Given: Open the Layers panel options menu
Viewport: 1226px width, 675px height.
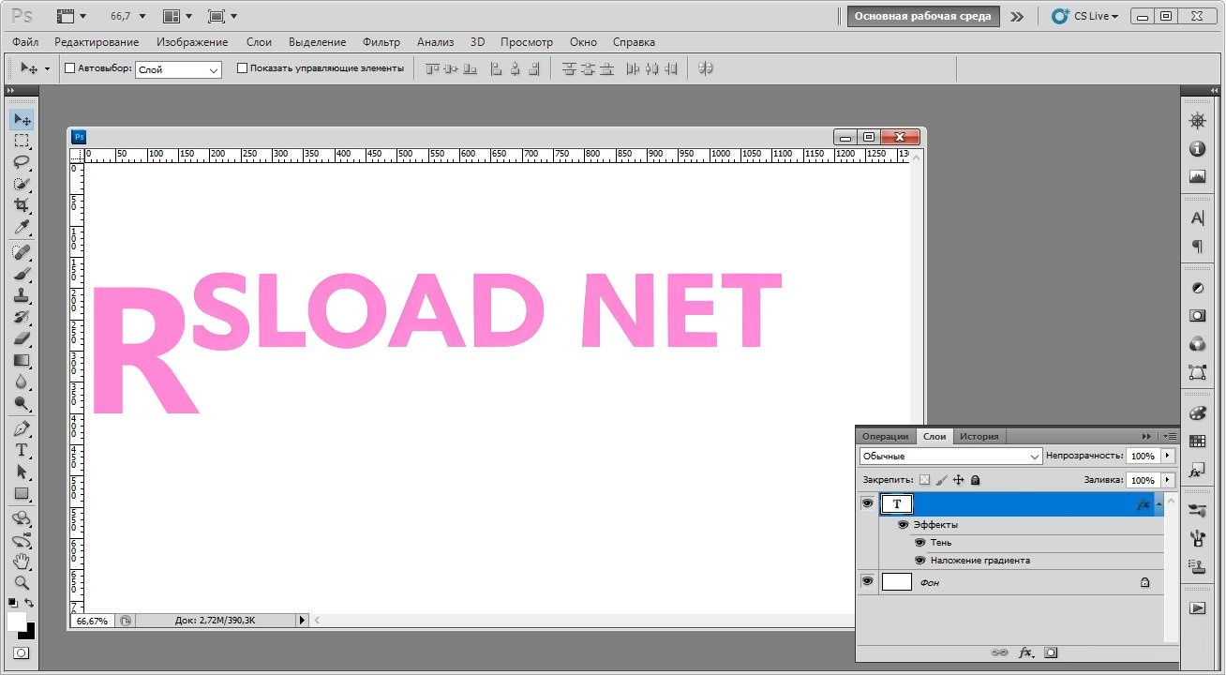Looking at the screenshot, I should pos(1169,436).
